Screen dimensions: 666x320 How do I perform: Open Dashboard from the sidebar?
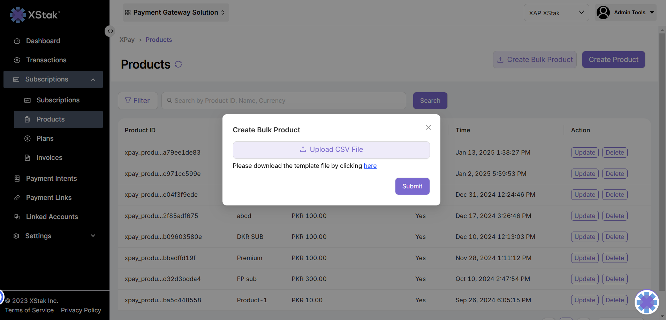point(43,41)
